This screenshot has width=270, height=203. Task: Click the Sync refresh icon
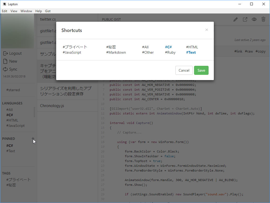[x=5, y=69]
